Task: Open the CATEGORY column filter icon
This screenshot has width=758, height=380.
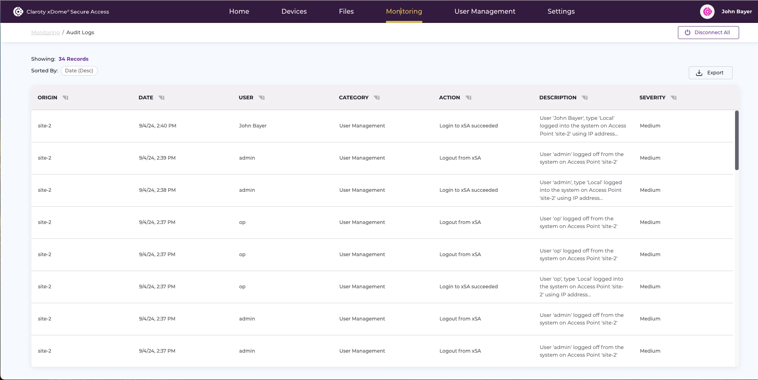Action: (x=377, y=98)
